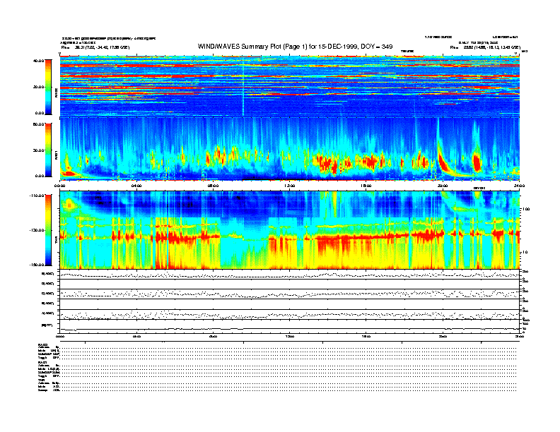Image resolution: width=560 pixels, height=432 pixels.
Task: Click the top-right Re coordinates text line
Action: [x=485, y=47]
